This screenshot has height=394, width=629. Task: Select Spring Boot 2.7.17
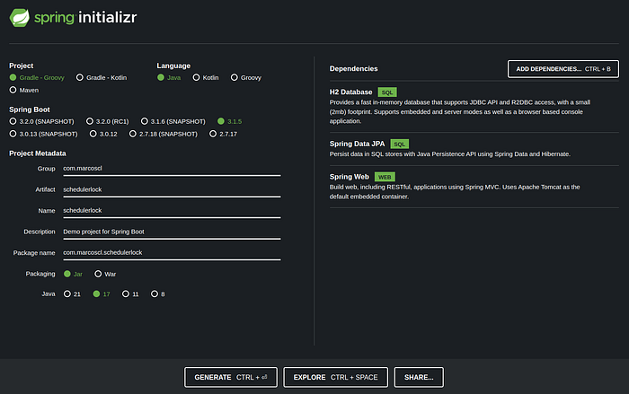[224, 134]
